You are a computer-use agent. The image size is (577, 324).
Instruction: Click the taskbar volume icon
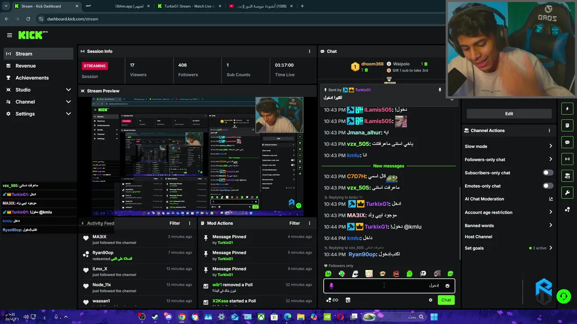pyautogui.click(x=26, y=317)
